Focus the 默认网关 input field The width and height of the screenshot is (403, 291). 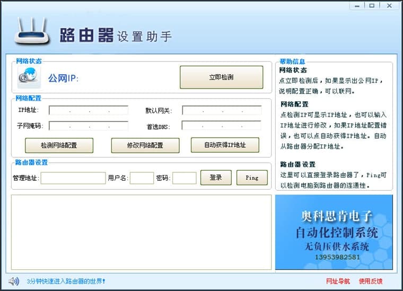(x=222, y=110)
